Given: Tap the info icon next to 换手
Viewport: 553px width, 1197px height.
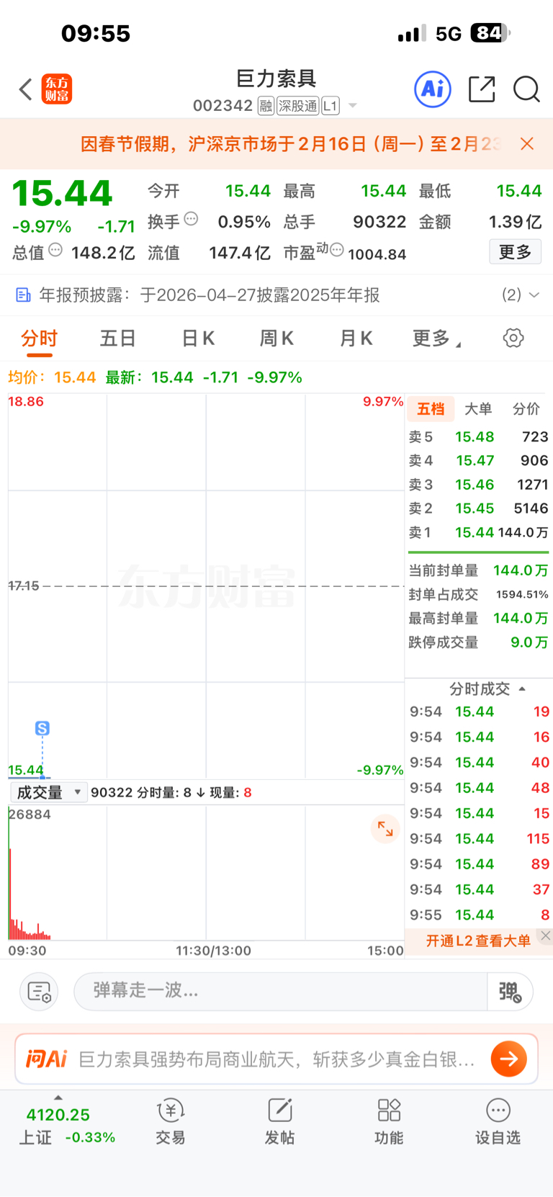Looking at the screenshot, I should click(x=192, y=219).
